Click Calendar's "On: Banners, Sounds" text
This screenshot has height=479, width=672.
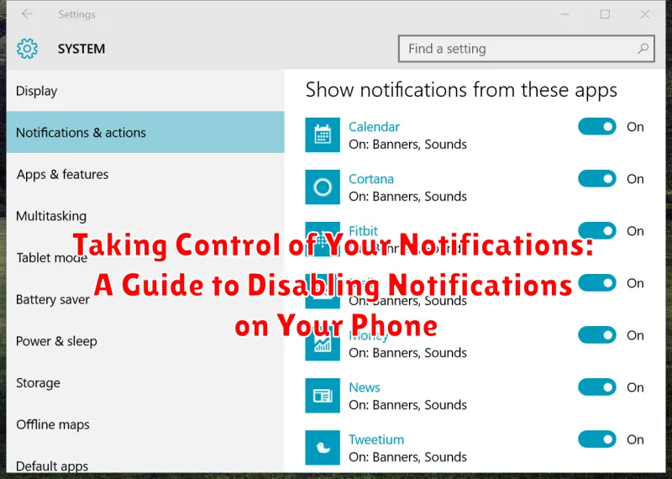coord(407,144)
